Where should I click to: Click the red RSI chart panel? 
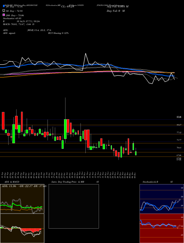point(162,228)
